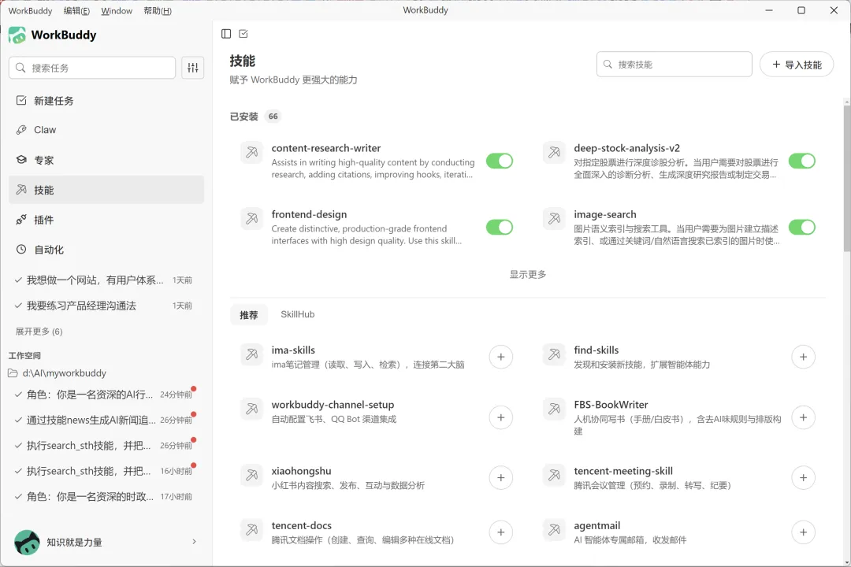
Task: Click the WorkBuddy logo icon
Action: 17,35
